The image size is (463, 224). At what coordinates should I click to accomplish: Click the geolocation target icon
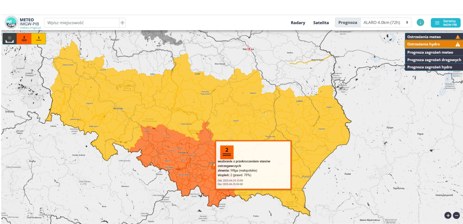(122, 23)
